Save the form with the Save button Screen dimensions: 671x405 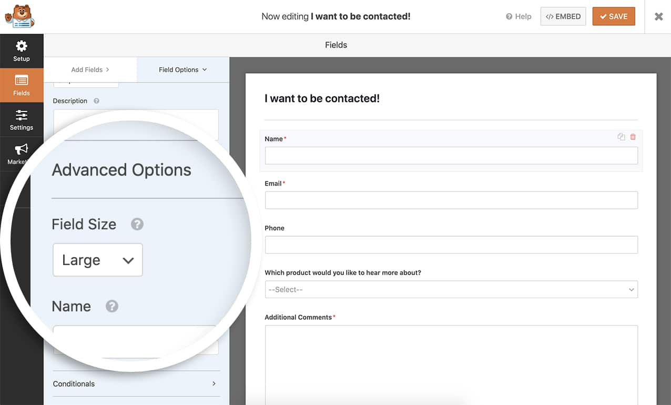(613, 16)
